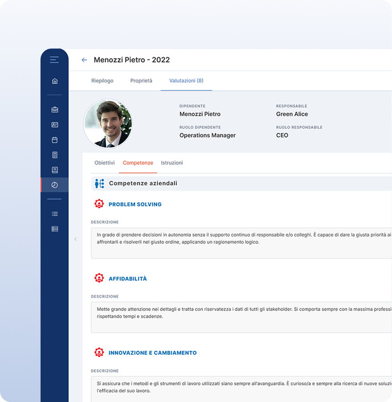392x402 pixels.
Task: Open the hamburger menu at sidebar top
Action: click(54, 59)
